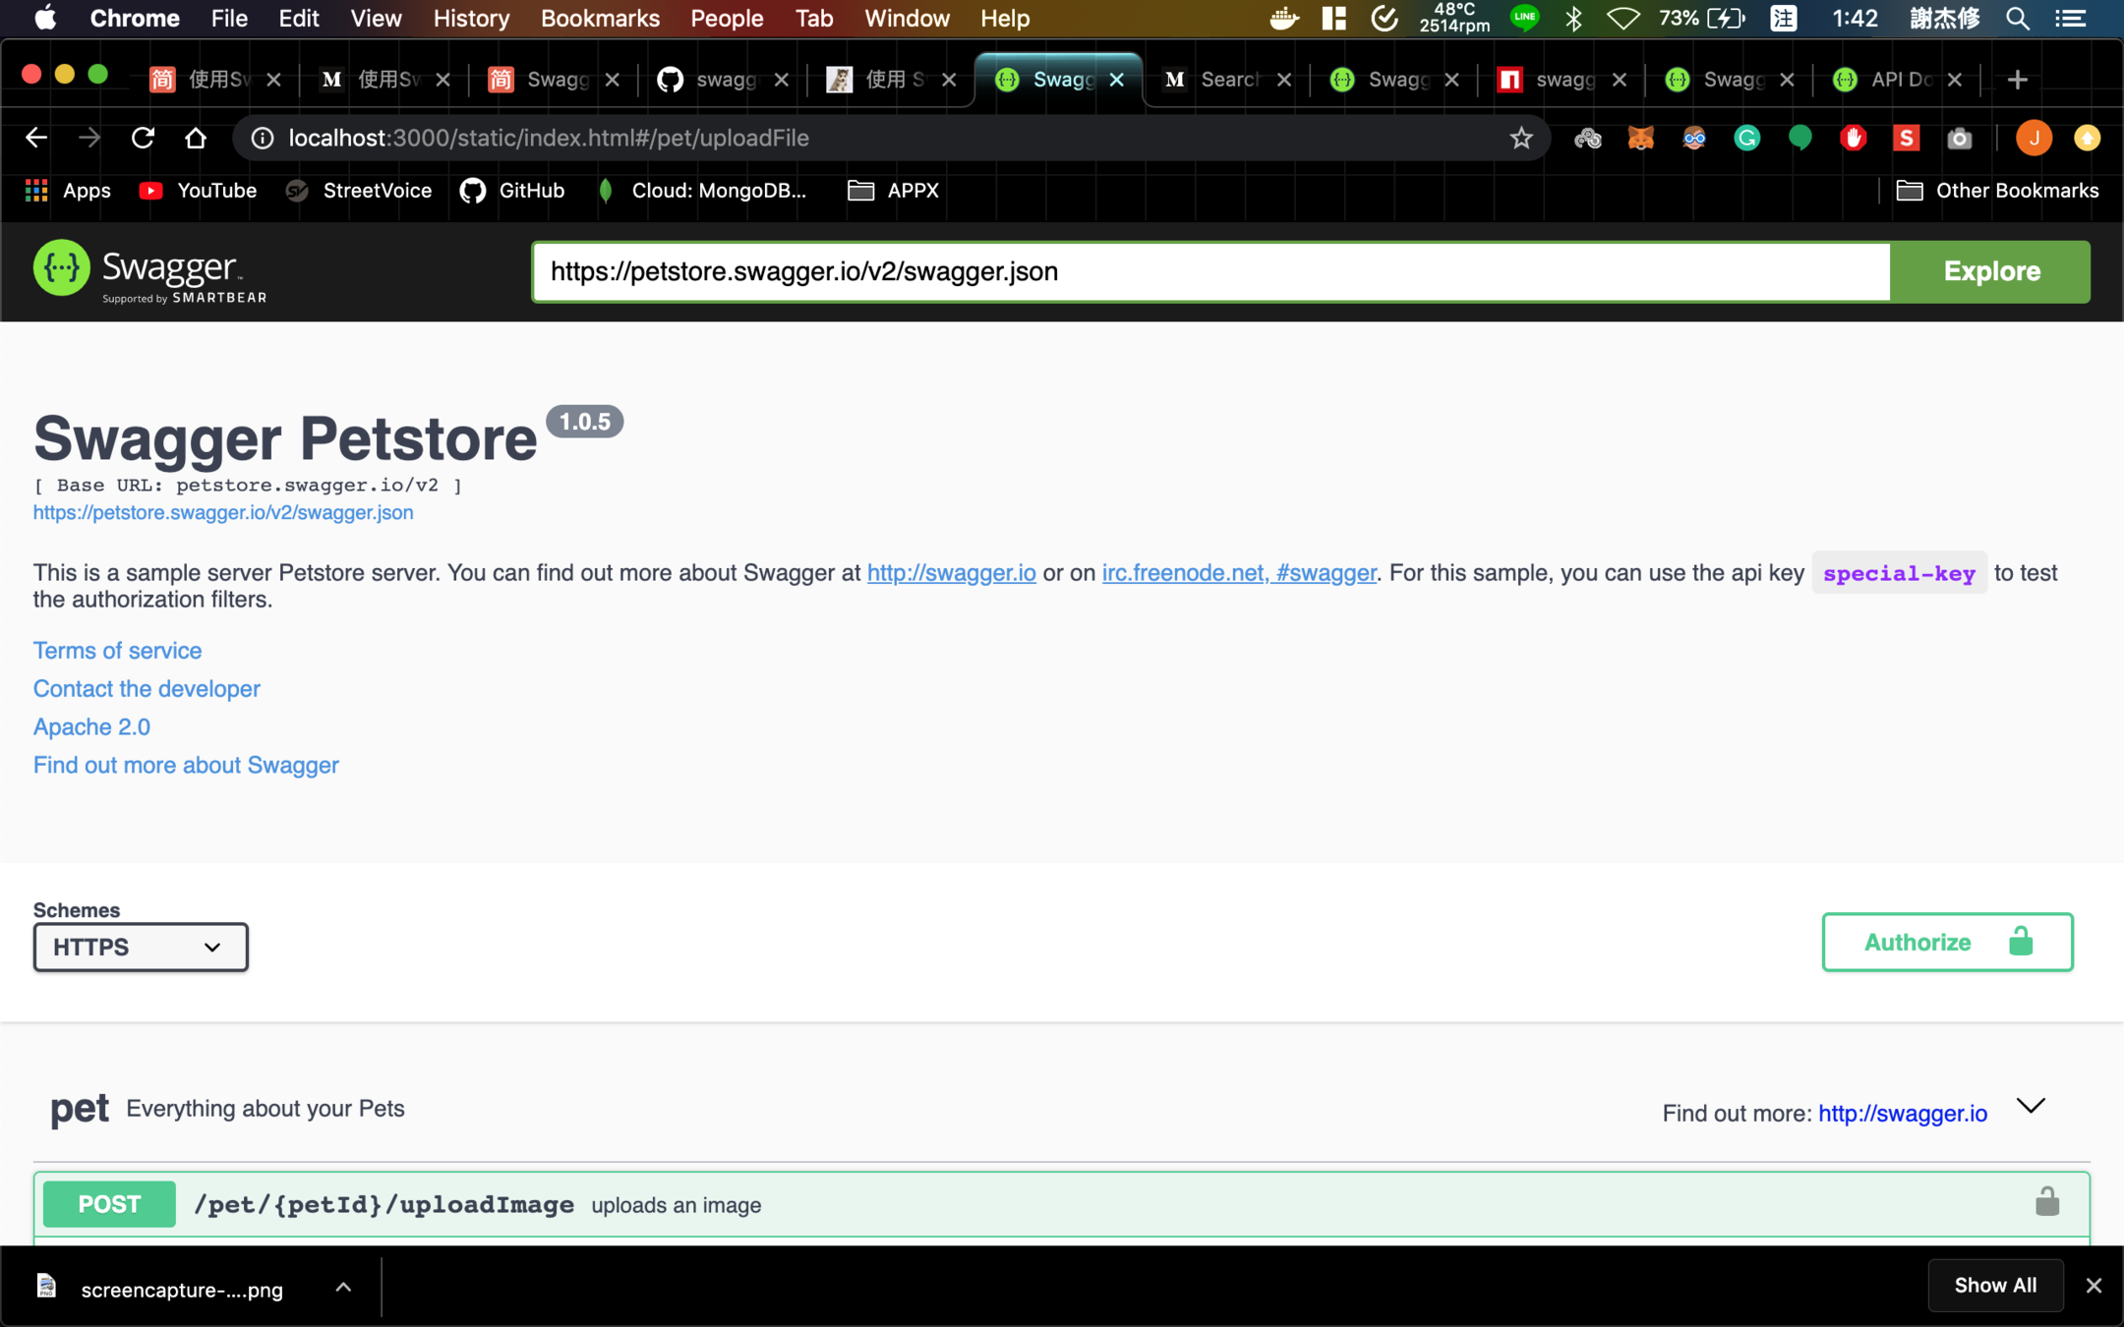Image resolution: width=2124 pixels, height=1327 pixels.
Task: Reload the page with the refresh icon
Action: [143, 139]
